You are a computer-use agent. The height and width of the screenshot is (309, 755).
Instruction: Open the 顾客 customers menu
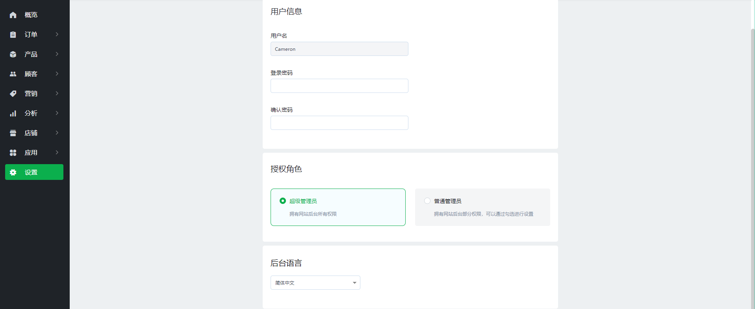click(34, 74)
